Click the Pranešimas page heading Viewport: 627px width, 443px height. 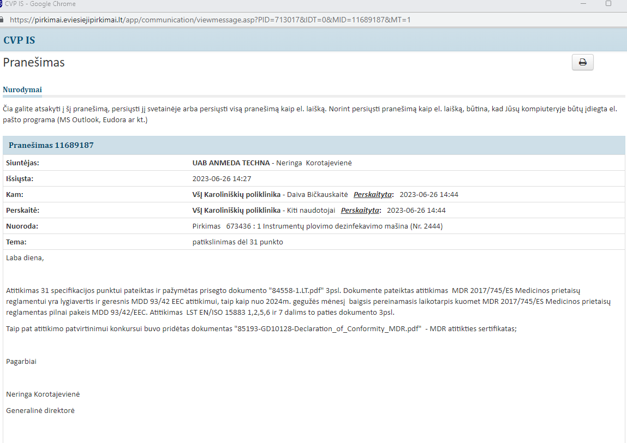coord(34,62)
